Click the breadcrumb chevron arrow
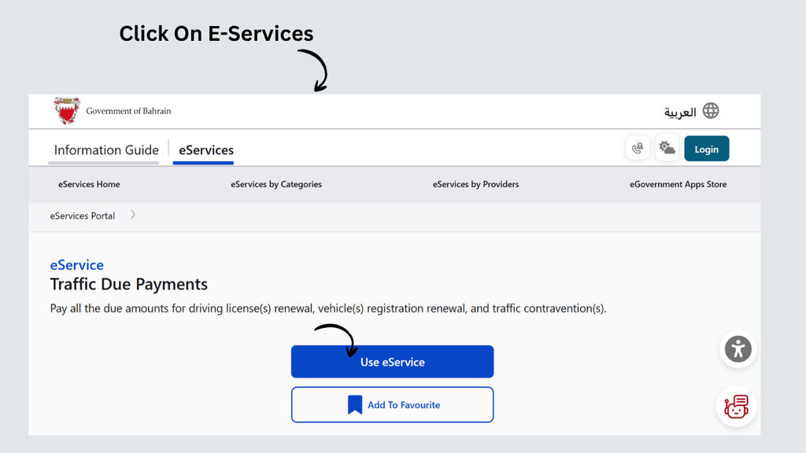This screenshot has height=453, width=806. (133, 215)
